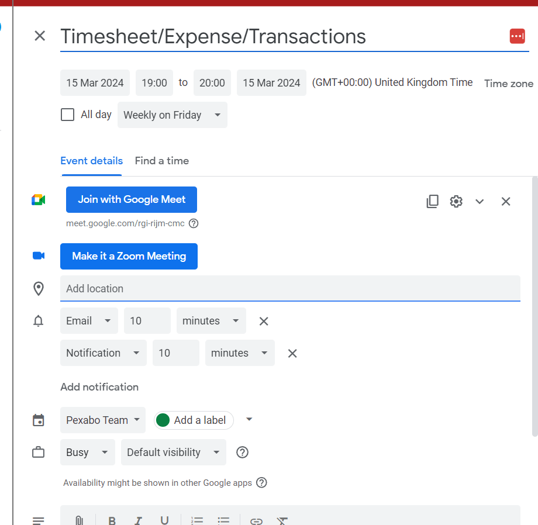Open minutes unit dropdown for Email reminder
The image size is (538, 525).
[x=211, y=320]
